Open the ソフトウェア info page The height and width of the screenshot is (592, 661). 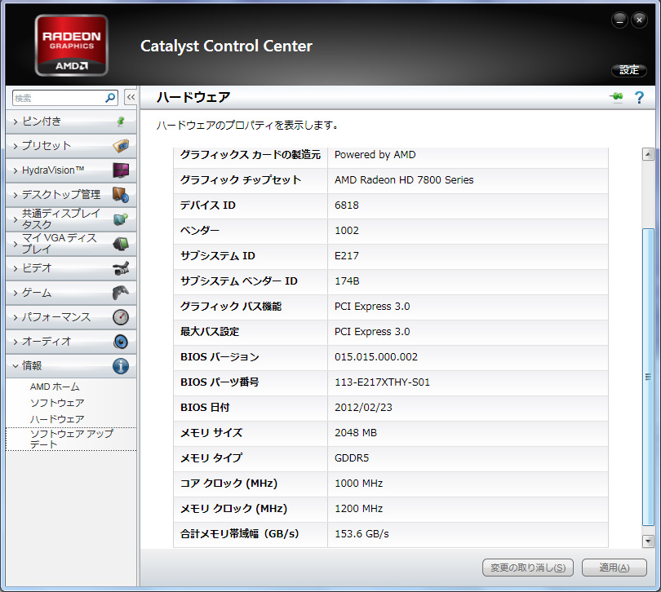(57, 403)
